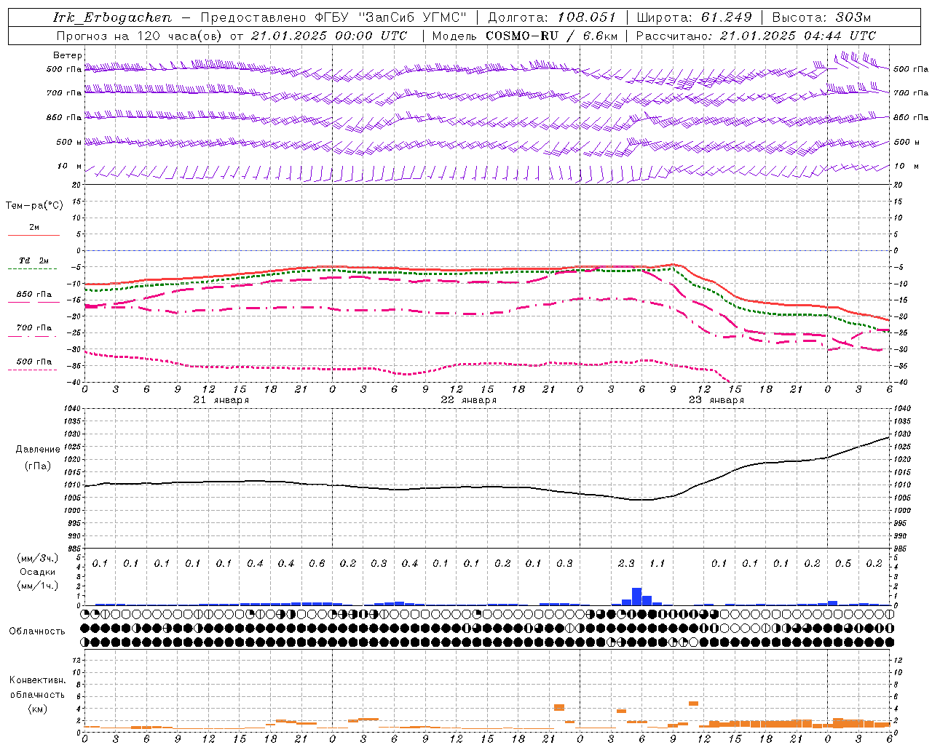The width and height of the screenshot is (932, 745).
Task: Click the elevation value 303м
Action: coord(853,17)
